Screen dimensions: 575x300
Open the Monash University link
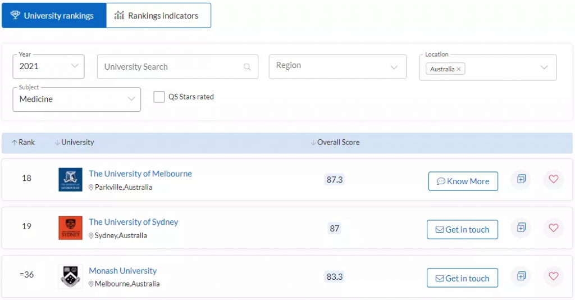point(123,271)
